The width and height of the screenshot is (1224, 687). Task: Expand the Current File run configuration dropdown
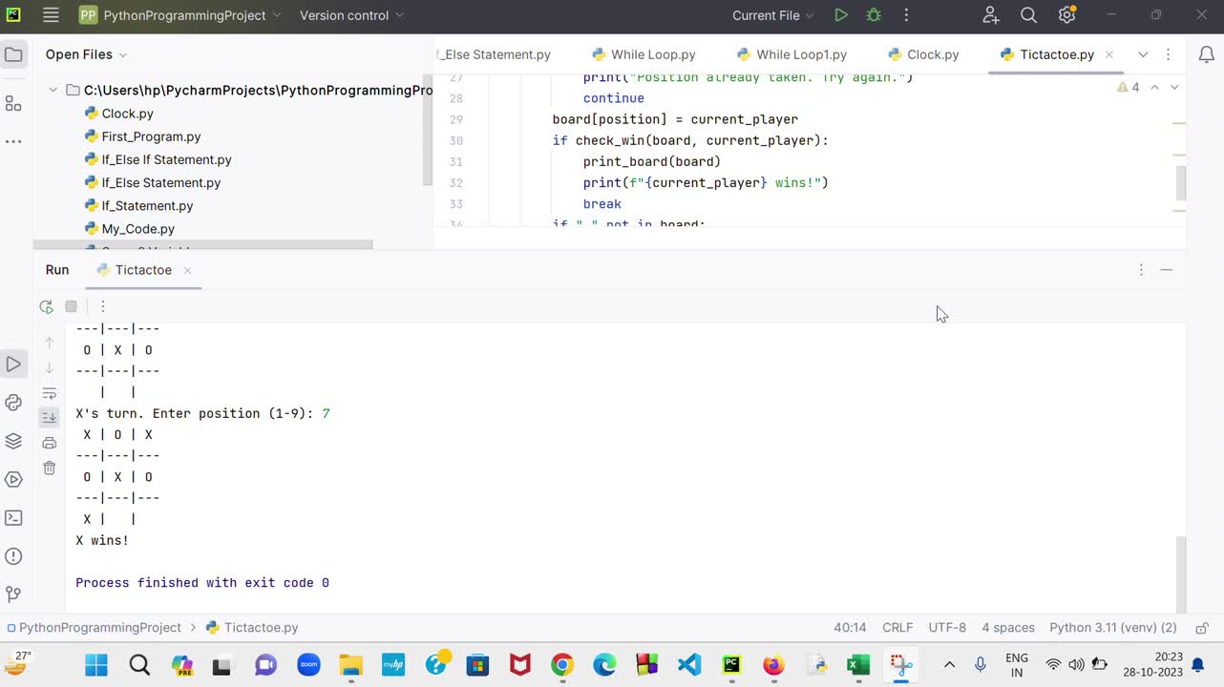[772, 15]
